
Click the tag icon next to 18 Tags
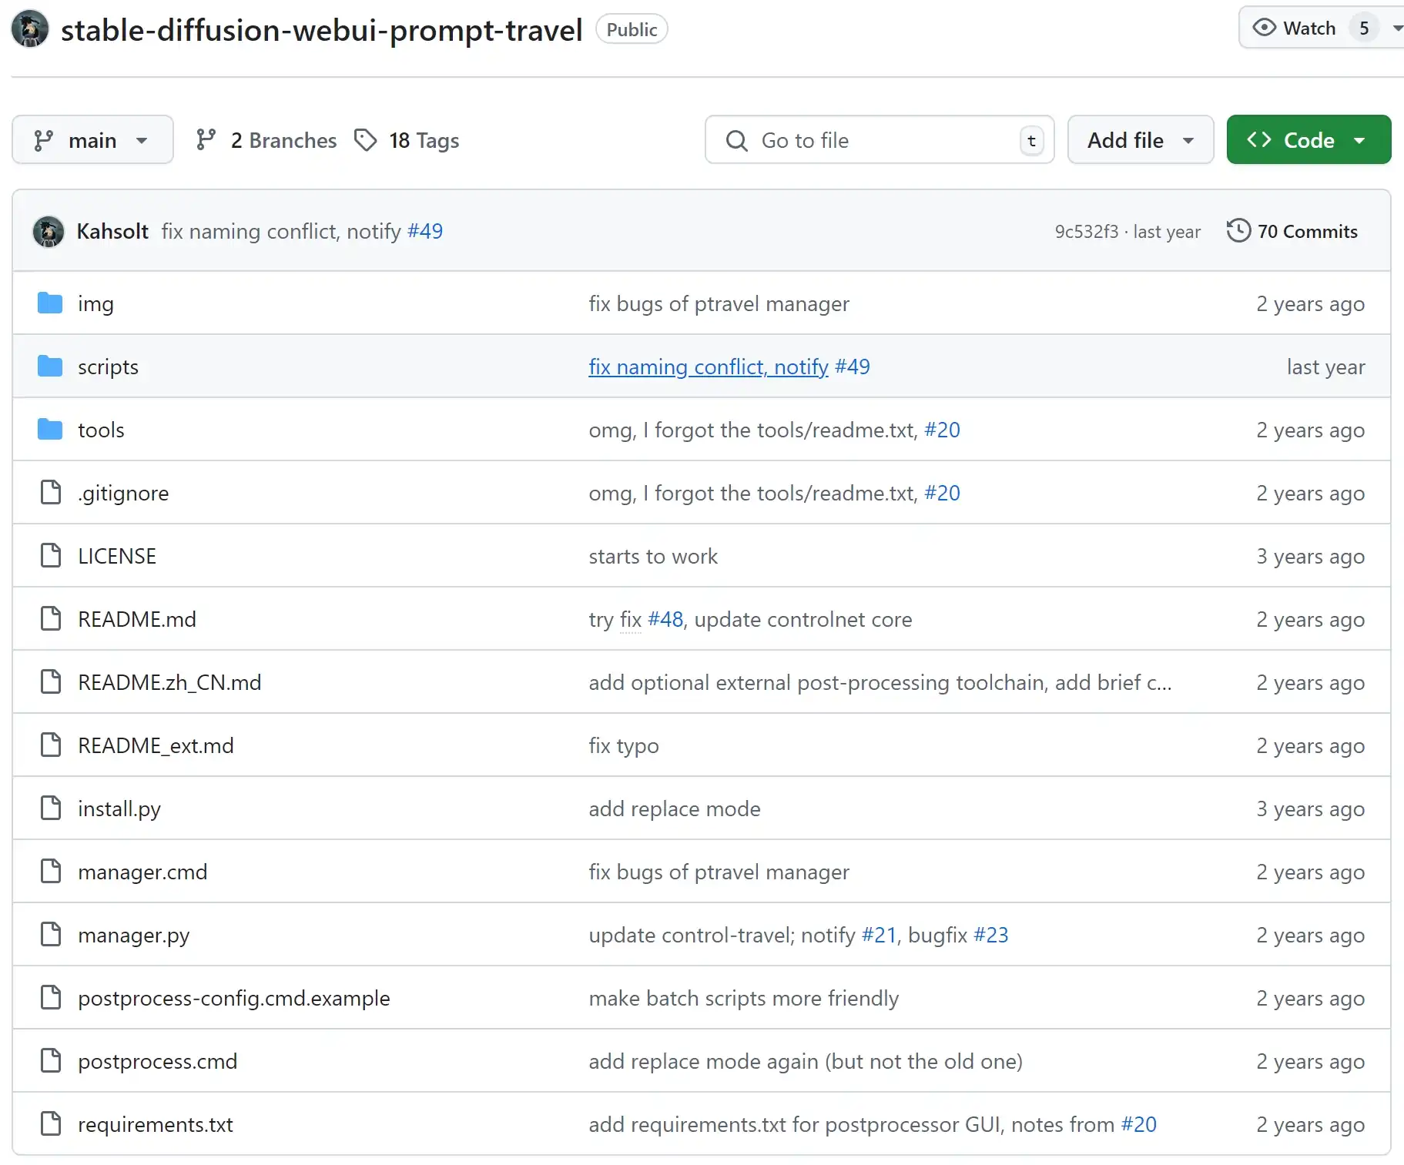tap(365, 140)
